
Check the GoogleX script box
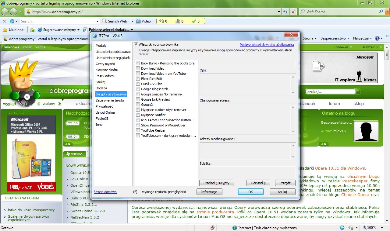click(x=138, y=105)
